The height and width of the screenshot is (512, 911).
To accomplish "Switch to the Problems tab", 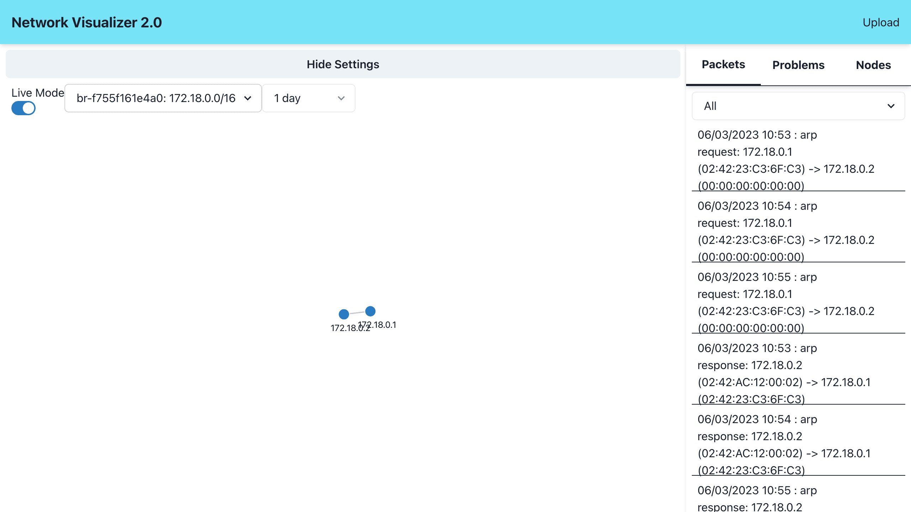I will point(798,65).
